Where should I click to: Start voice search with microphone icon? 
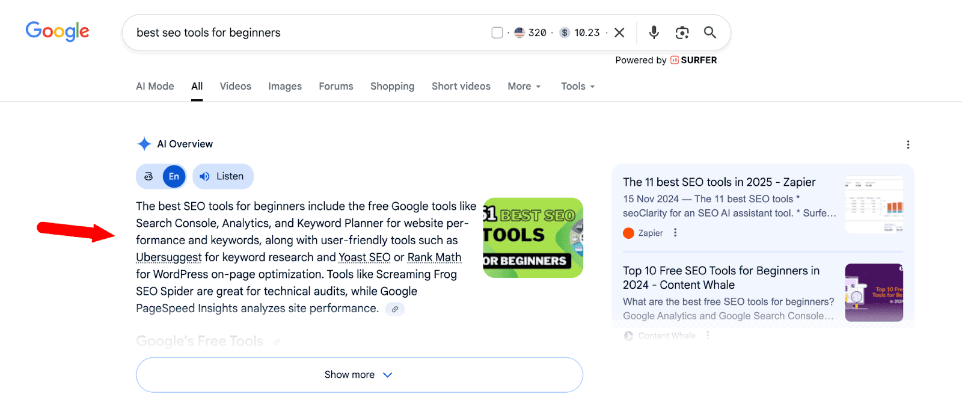coord(654,32)
